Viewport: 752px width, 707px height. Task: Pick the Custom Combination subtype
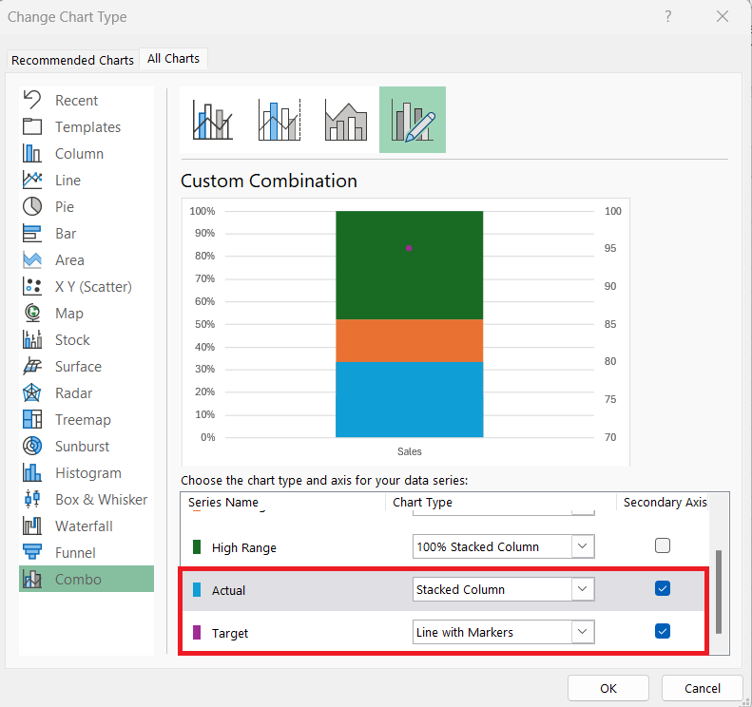[413, 120]
